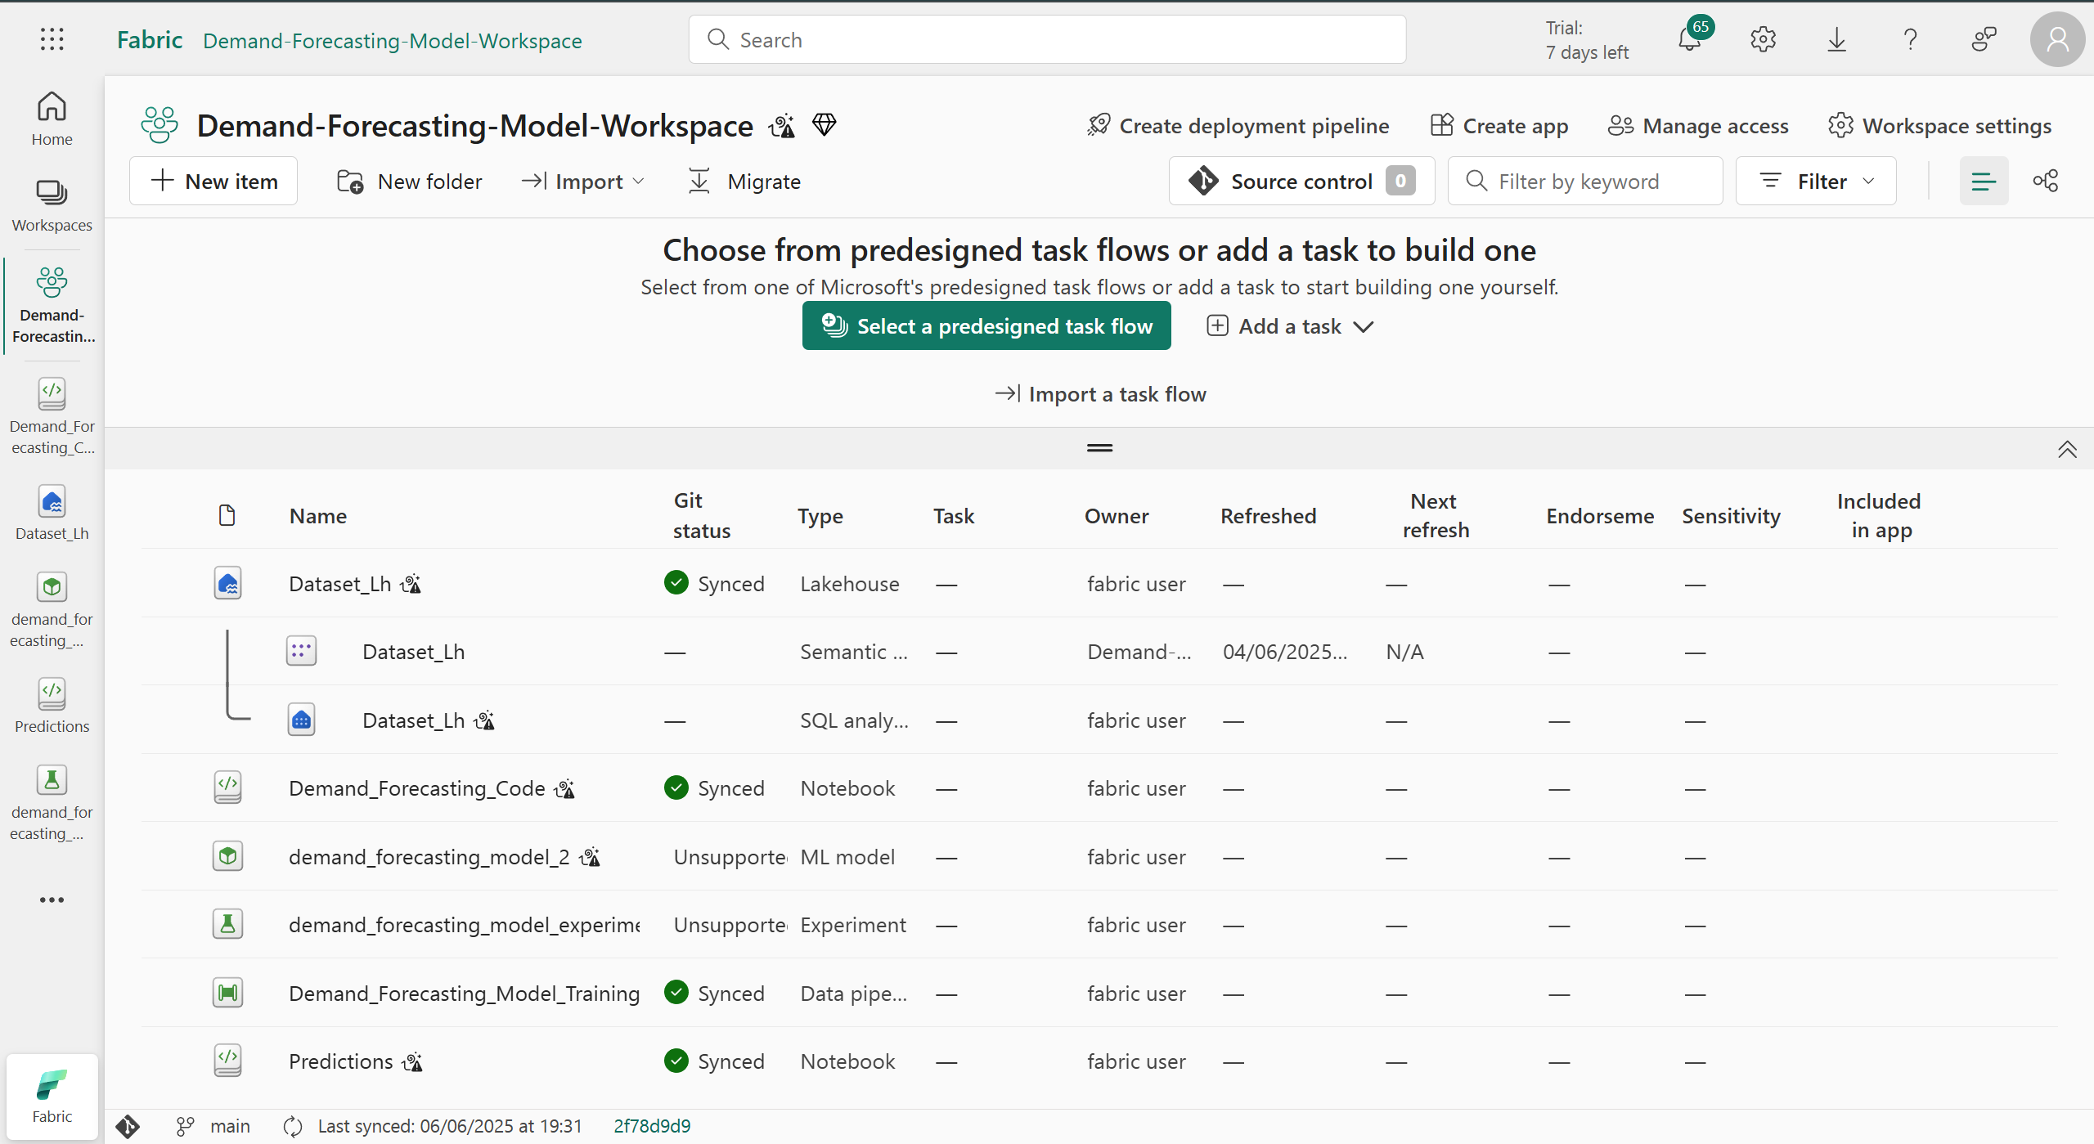Viewport: 2094px width, 1144px height.
Task: Click the Dataset_Lh lakehouse row icon
Action: pyautogui.click(x=227, y=583)
